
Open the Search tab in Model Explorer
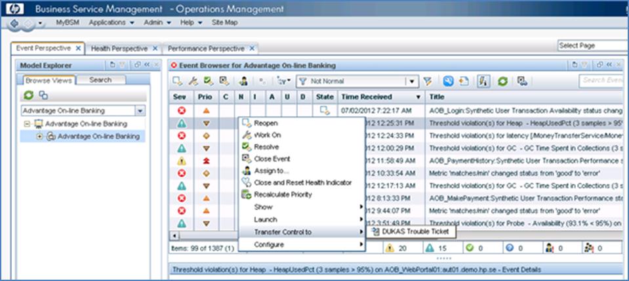pos(101,80)
